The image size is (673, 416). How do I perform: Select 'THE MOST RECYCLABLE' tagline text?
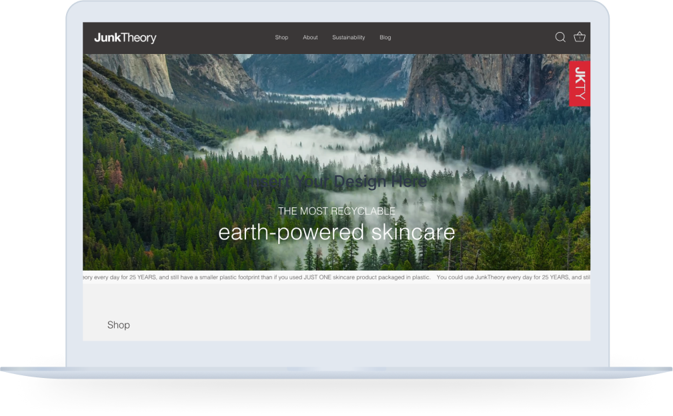pyautogui.click(x=336, y=211)
